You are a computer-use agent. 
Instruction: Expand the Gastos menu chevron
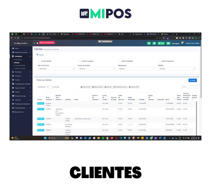tap(30, 92)
